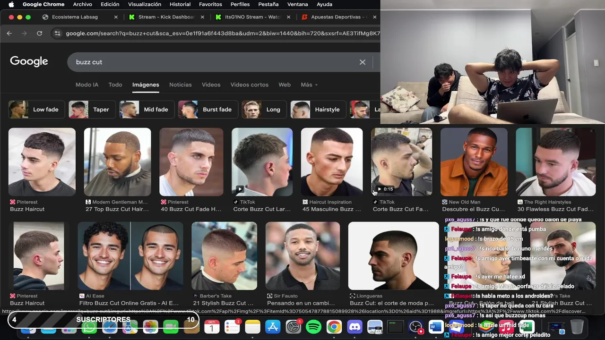Screen dimensions: 605x340
Task: Filter images by Burst fade chip
Action: pos(207,110)
